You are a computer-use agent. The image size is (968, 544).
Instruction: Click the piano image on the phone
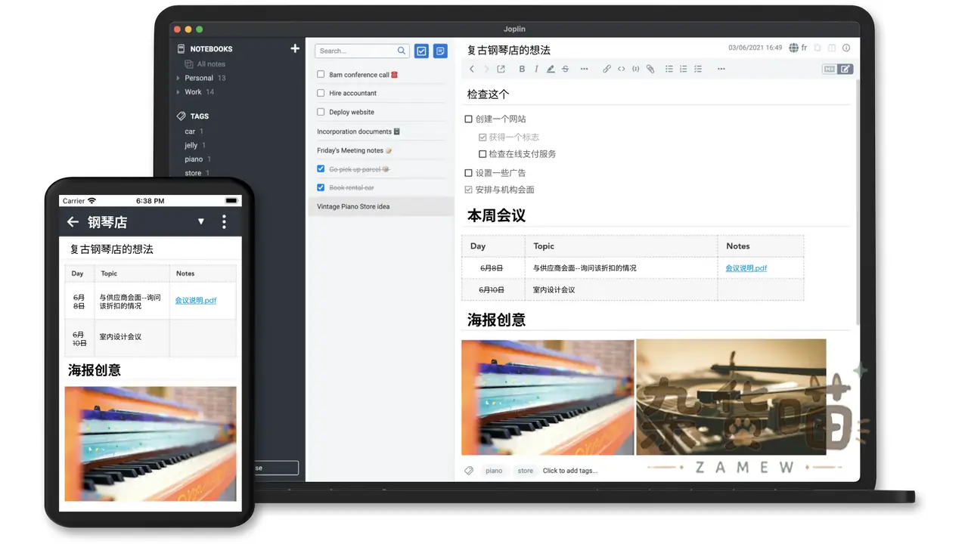click(x=150, y=444)
